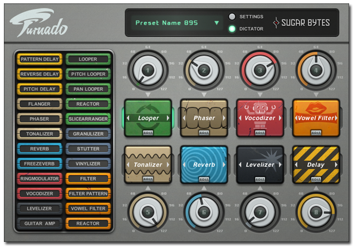The width and height of the screenshot is (353, 248).
Task: Toggle the Settings LED button
Action: [232, 17]
